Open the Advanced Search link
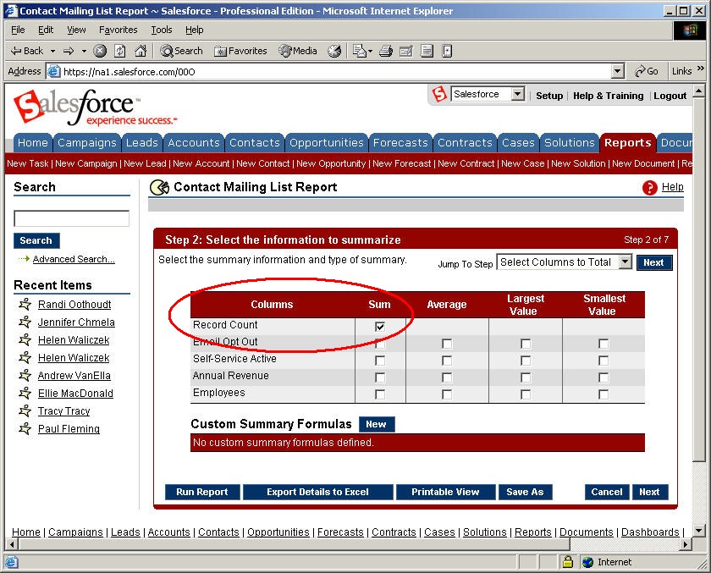 [x=74, y=259]
